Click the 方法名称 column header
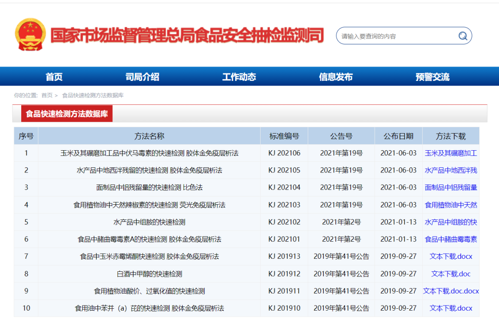The image size is (499, 324). click(149, 136)
